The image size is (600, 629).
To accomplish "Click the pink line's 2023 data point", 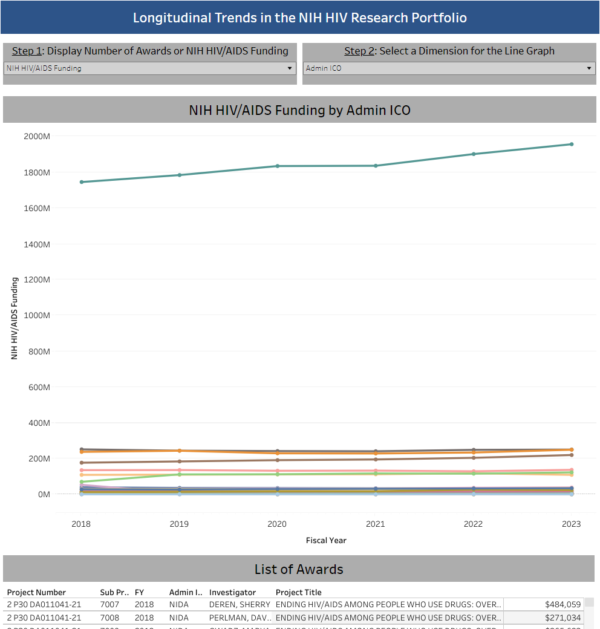I will 572,470.
